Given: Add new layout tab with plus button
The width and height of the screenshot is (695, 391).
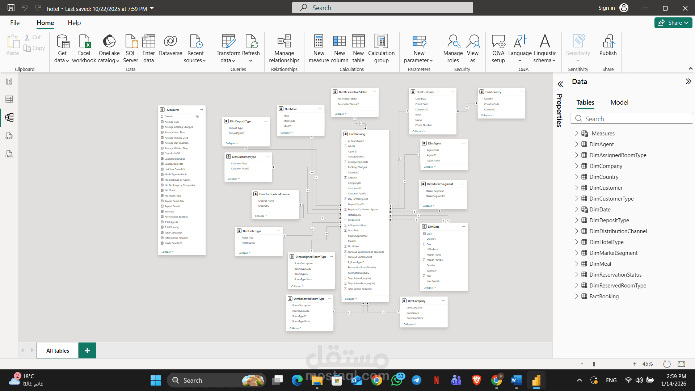Looking at the screenshot, I should (87, 350).
